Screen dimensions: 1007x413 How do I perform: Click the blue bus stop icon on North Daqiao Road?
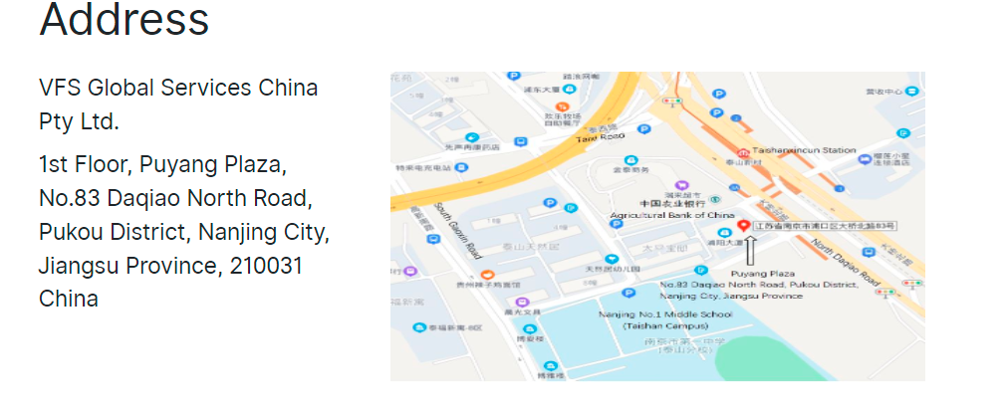(869, 252)
